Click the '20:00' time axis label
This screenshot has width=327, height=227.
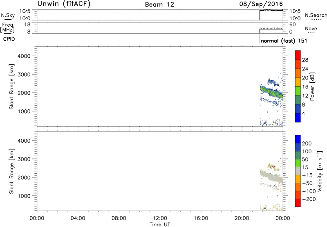[x=242, y=218]
